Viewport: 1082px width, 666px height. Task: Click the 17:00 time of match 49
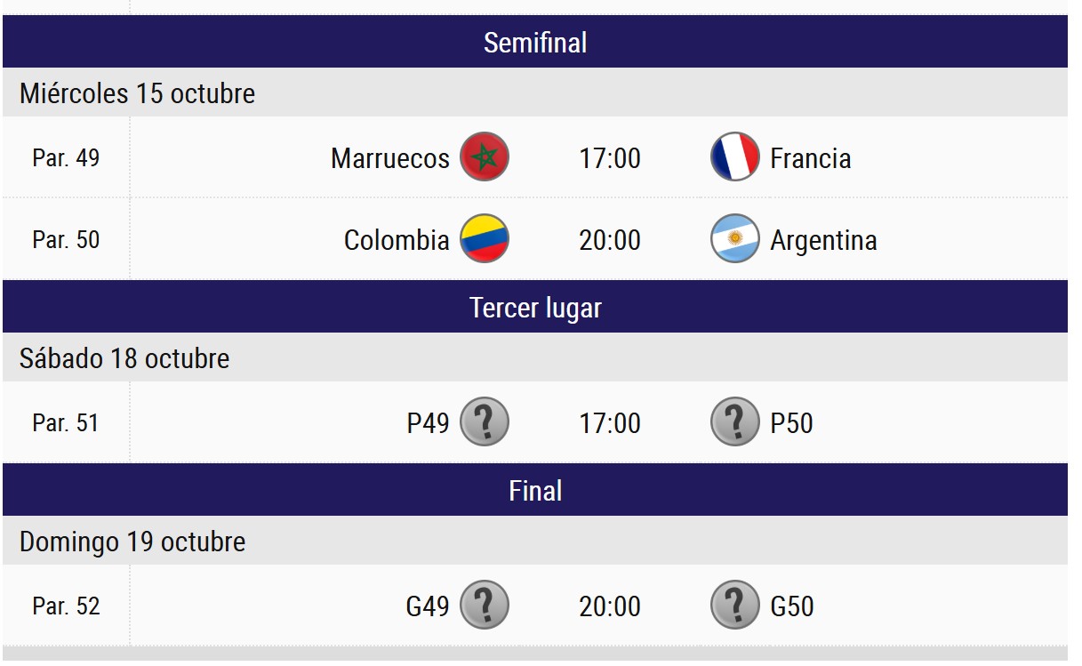coord(610,158)
